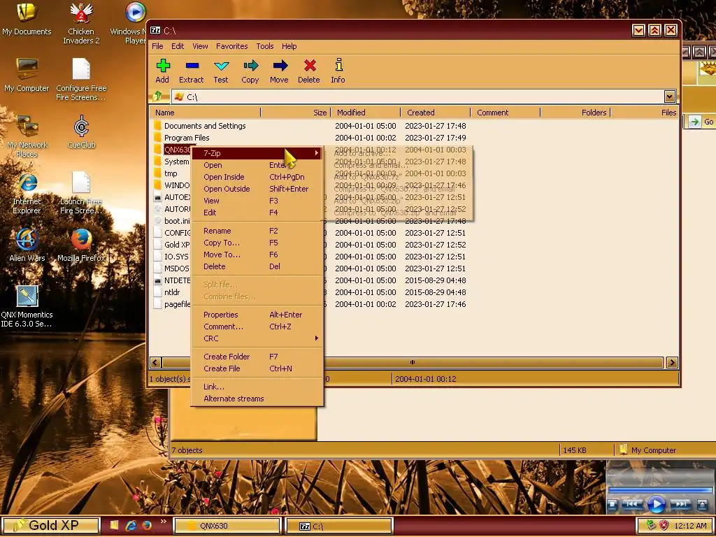Launch Internet Explorer desktop icon
Image resolution: width=716 pixels, height=537 pixels.
pos(27,194)
